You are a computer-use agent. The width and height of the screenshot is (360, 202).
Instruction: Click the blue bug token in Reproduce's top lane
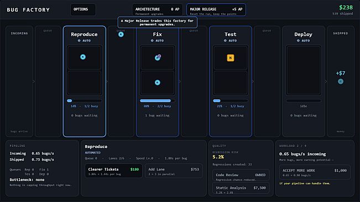click(x=83, y=57)
